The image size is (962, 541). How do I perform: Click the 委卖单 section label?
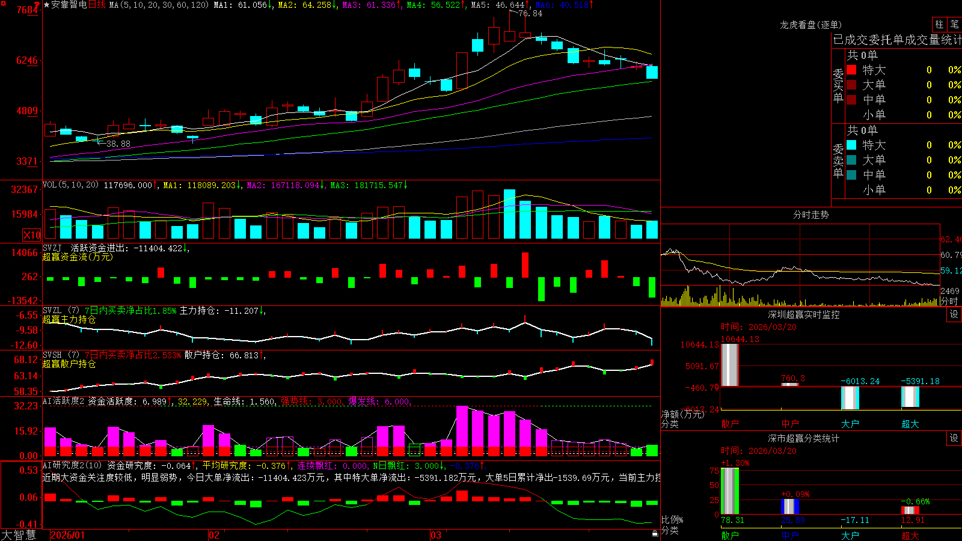pos(838,160)
